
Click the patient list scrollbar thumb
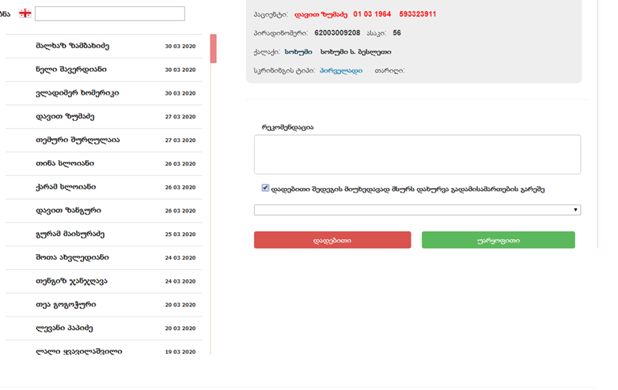pyautogui.click(x=213, y=49)
